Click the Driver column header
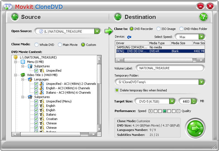Image resolution: width=219 pixels, height=151 pixels. 131,43
